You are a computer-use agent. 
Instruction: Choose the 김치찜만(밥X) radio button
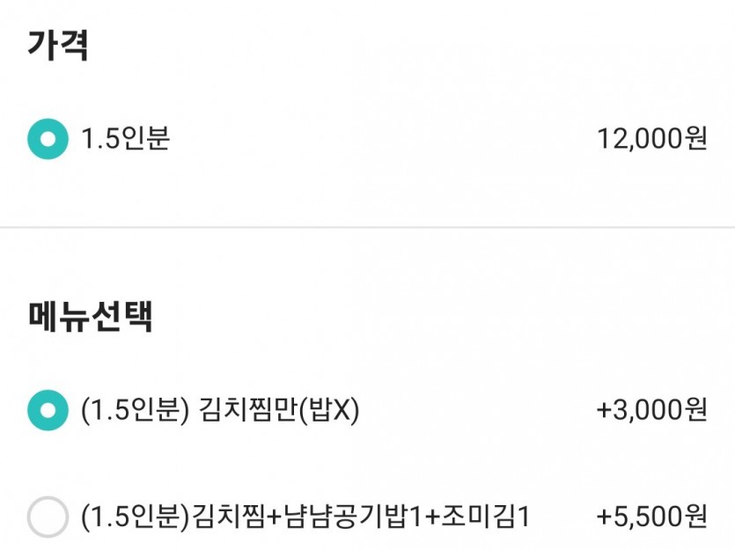point(48,410)
